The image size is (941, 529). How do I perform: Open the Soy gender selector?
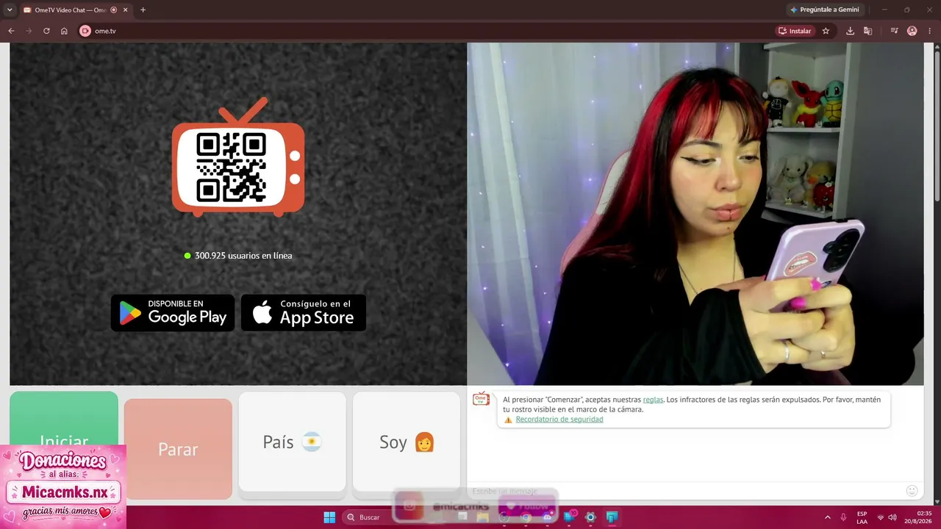(407, 442)
